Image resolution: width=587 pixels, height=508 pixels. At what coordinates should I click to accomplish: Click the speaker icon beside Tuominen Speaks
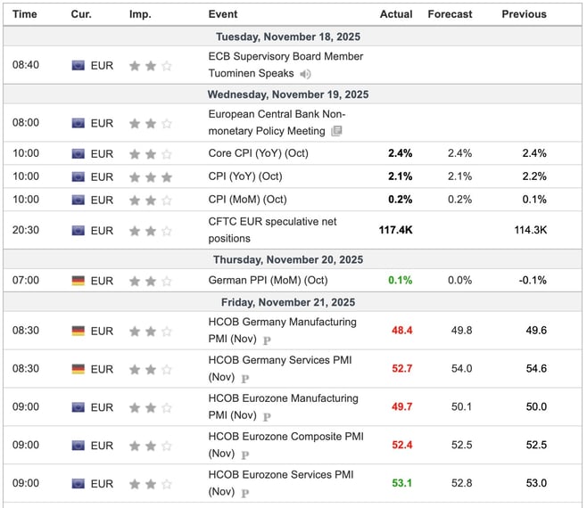pyautogui.click(x=306, y=74)
